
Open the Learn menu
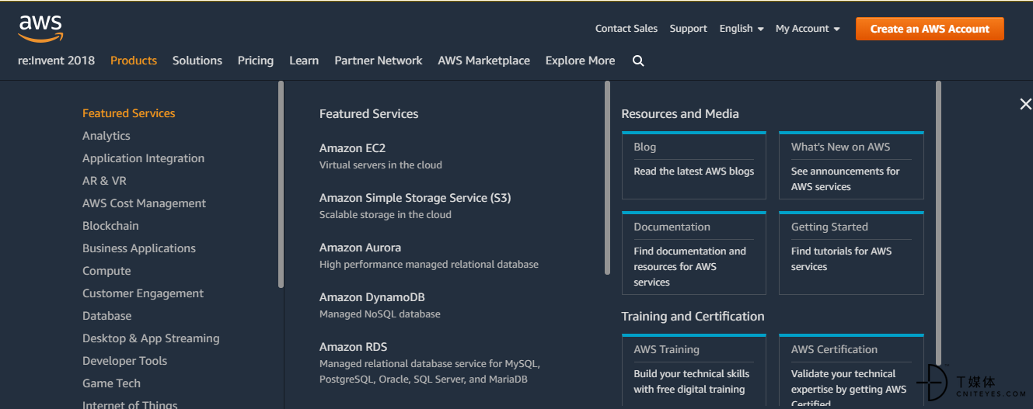point(304,61)
